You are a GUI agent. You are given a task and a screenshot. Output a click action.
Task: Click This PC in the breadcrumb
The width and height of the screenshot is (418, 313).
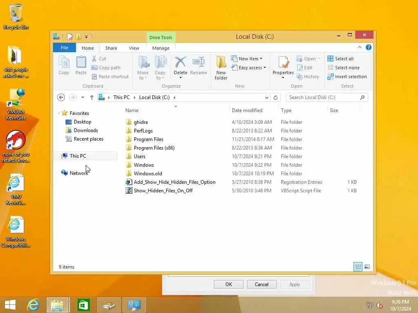coord(122,97)
